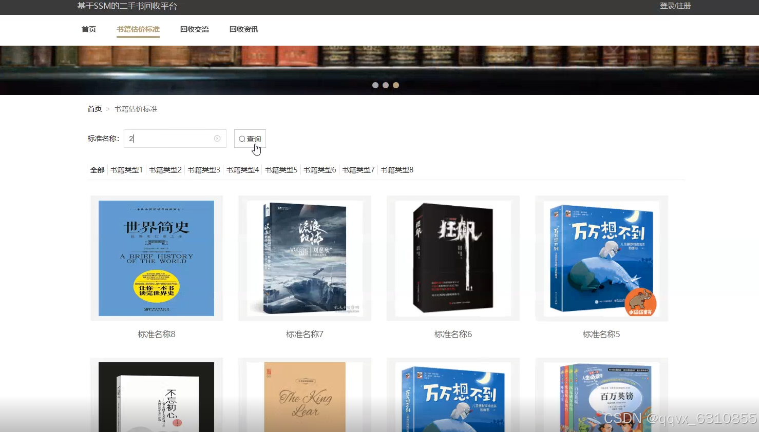This screenshot has height=432, width=759.
Task: Filter by 书籍类型7
Action: click(358, 170)
